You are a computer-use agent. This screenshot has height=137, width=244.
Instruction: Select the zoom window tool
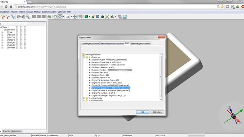(x=68, y=17)
